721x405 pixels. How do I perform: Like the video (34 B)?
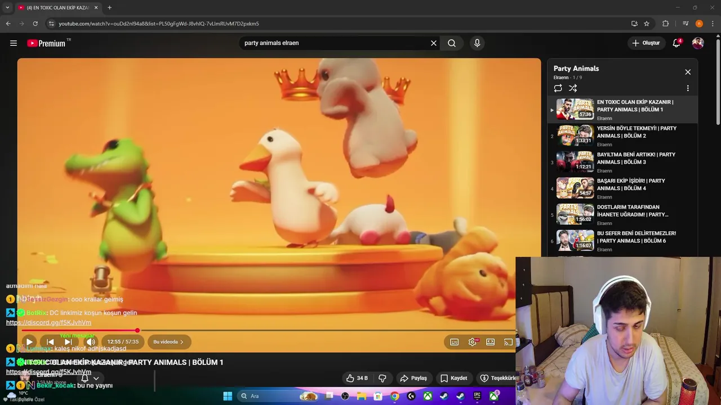pos(357,378)
